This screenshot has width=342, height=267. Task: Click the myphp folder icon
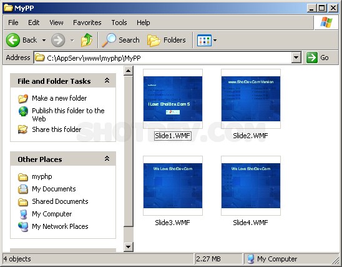(x=23, y=177)
